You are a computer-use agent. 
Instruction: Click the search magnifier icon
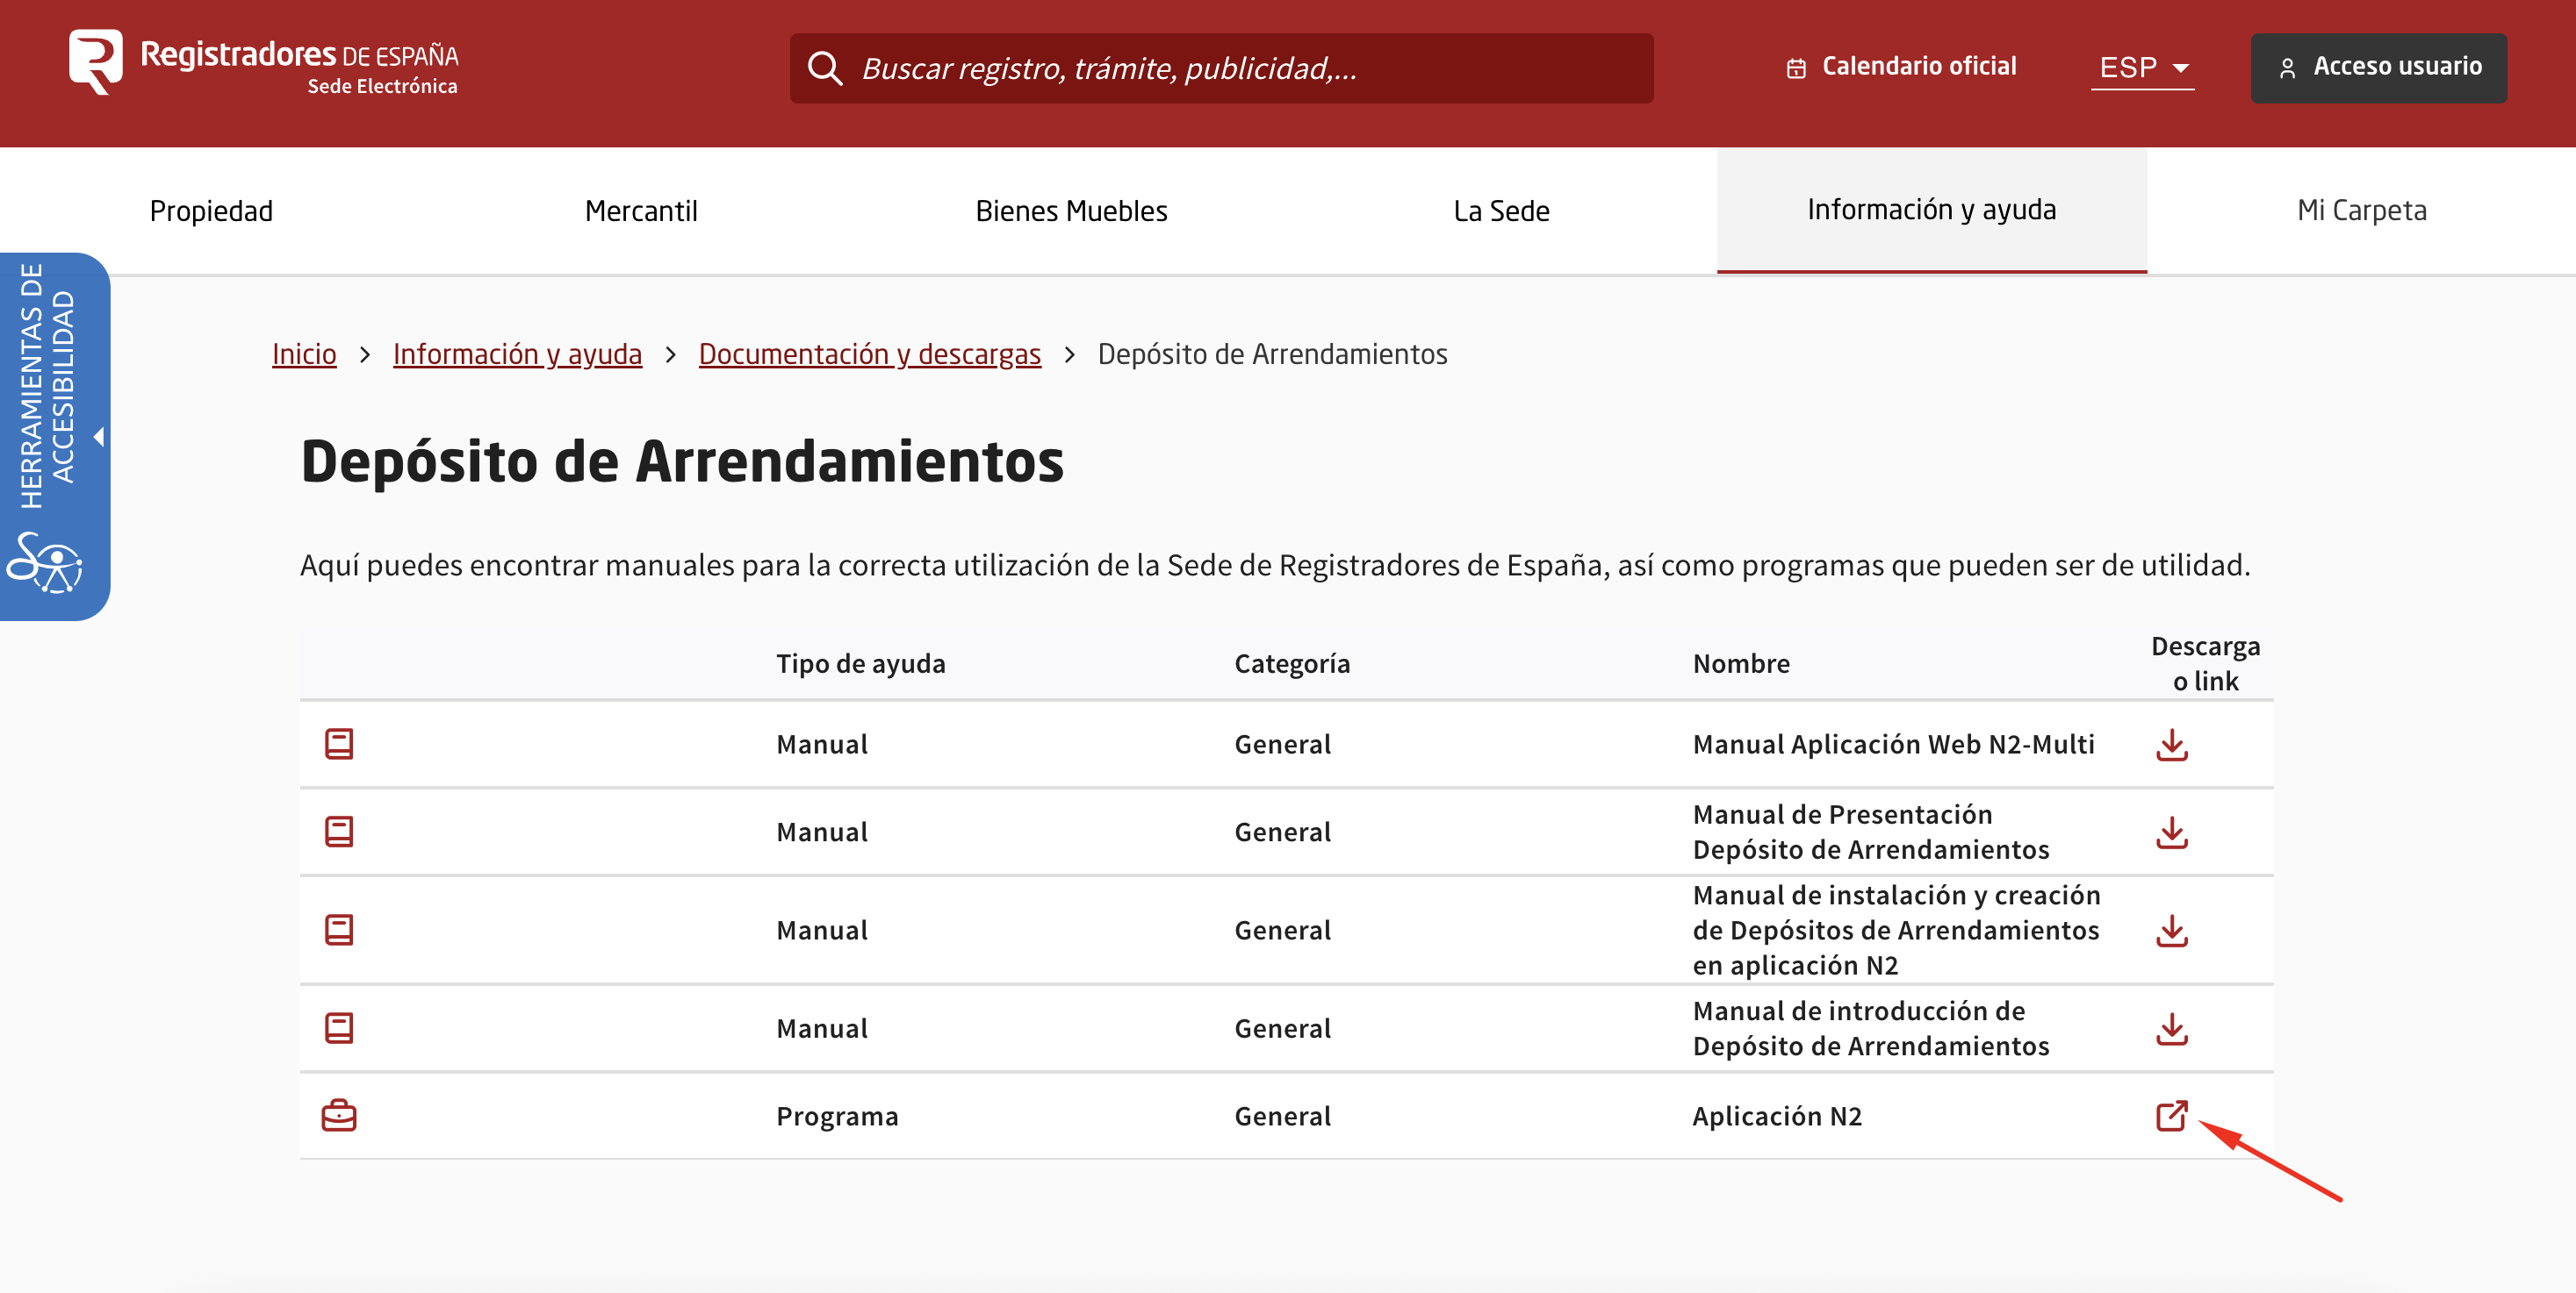coord(824,68)
